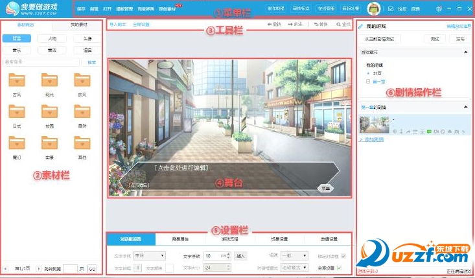Image resolution: width=475 pixels, height=278 pixels.
Task: Switch to the 数值设置 settings tab
Action: (329, 239)
